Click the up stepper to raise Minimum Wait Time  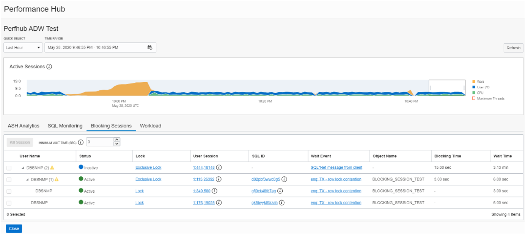(116, 140)
